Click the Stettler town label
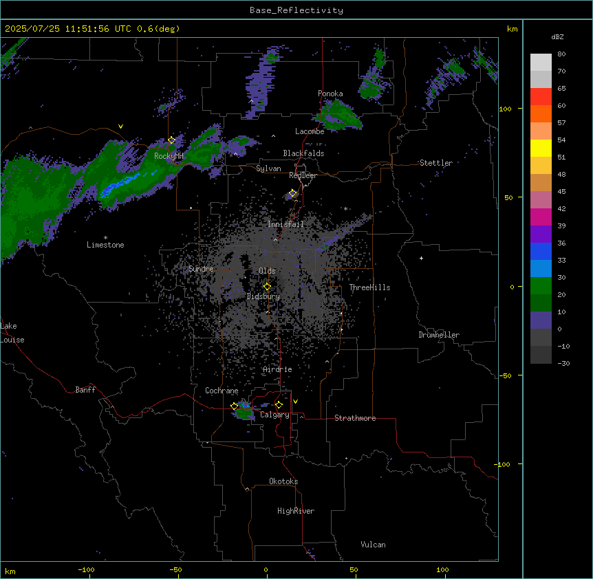Screen dimensions: 593x579 436,163
